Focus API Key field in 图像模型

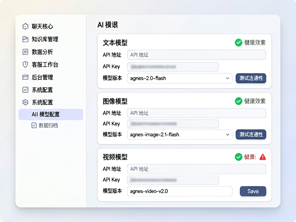[x=173, y=124]
